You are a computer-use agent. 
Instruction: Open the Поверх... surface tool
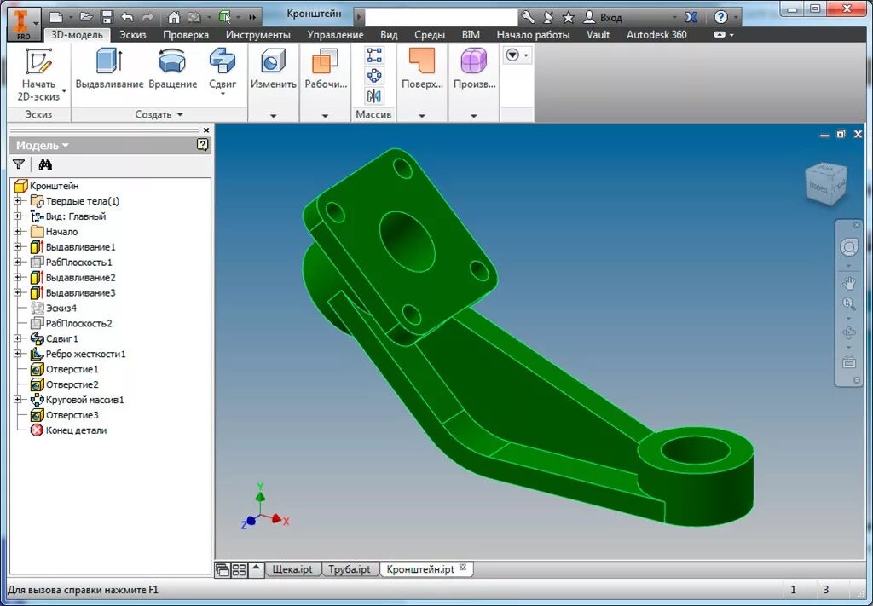pyautogui.click(x=422, y=68)
